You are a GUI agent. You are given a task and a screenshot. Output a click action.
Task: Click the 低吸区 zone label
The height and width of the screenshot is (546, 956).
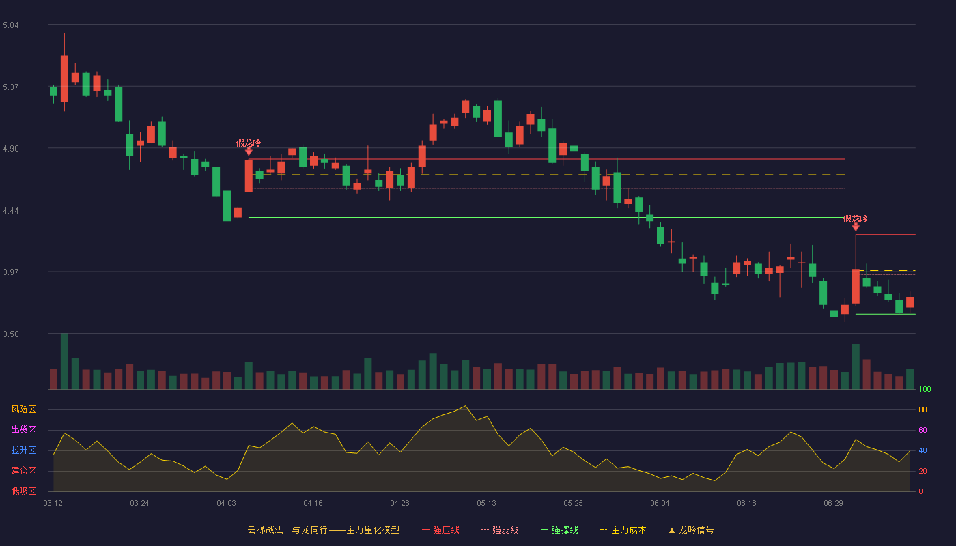(x=23, y=491)
